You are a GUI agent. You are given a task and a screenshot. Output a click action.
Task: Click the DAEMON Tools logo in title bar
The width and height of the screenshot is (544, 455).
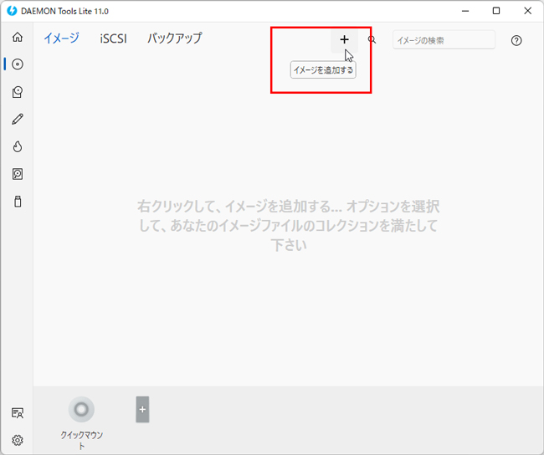(12, 11)
